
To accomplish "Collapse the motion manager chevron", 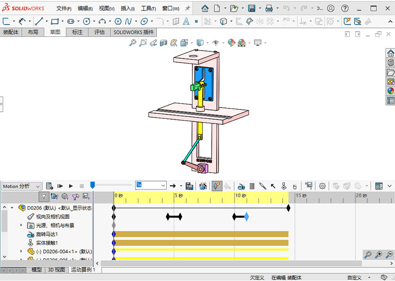I will click(x=389, y=186).
